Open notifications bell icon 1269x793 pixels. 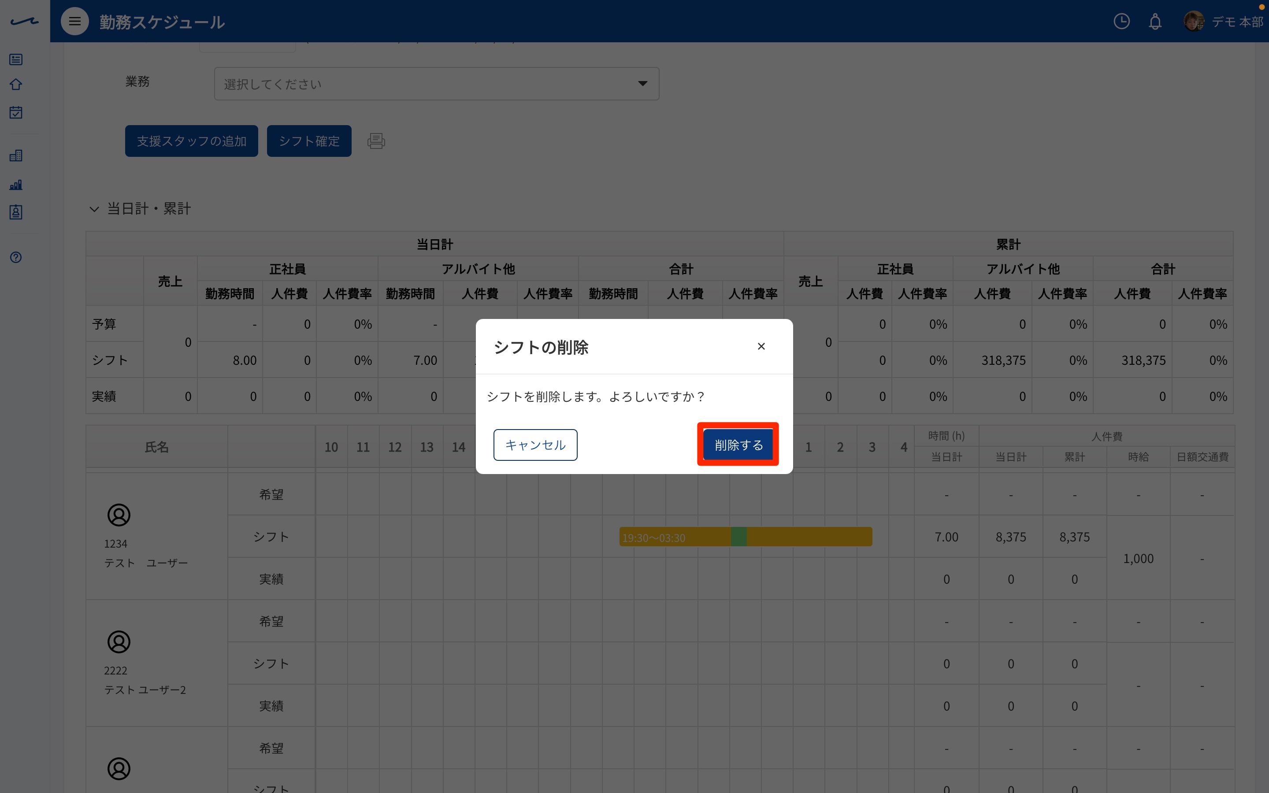[x=1155, y=22]
